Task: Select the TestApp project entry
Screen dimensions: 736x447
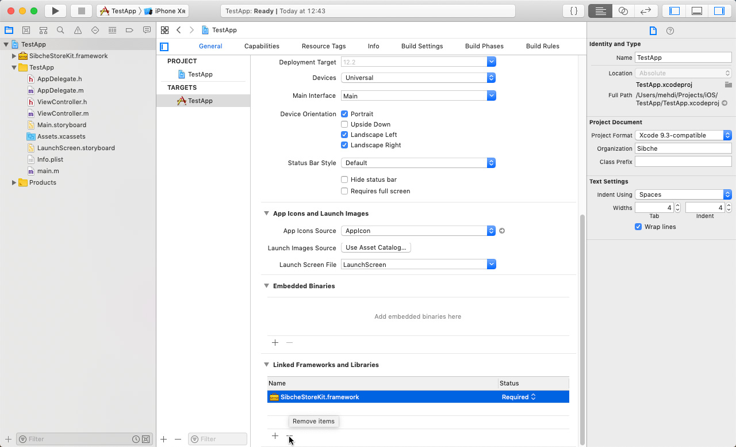Action: (x=200, y=74)
